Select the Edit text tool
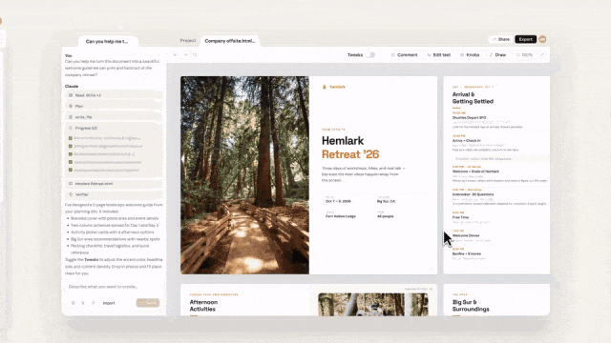This screenshot has width=611, height=343. [x=439, y=55]
